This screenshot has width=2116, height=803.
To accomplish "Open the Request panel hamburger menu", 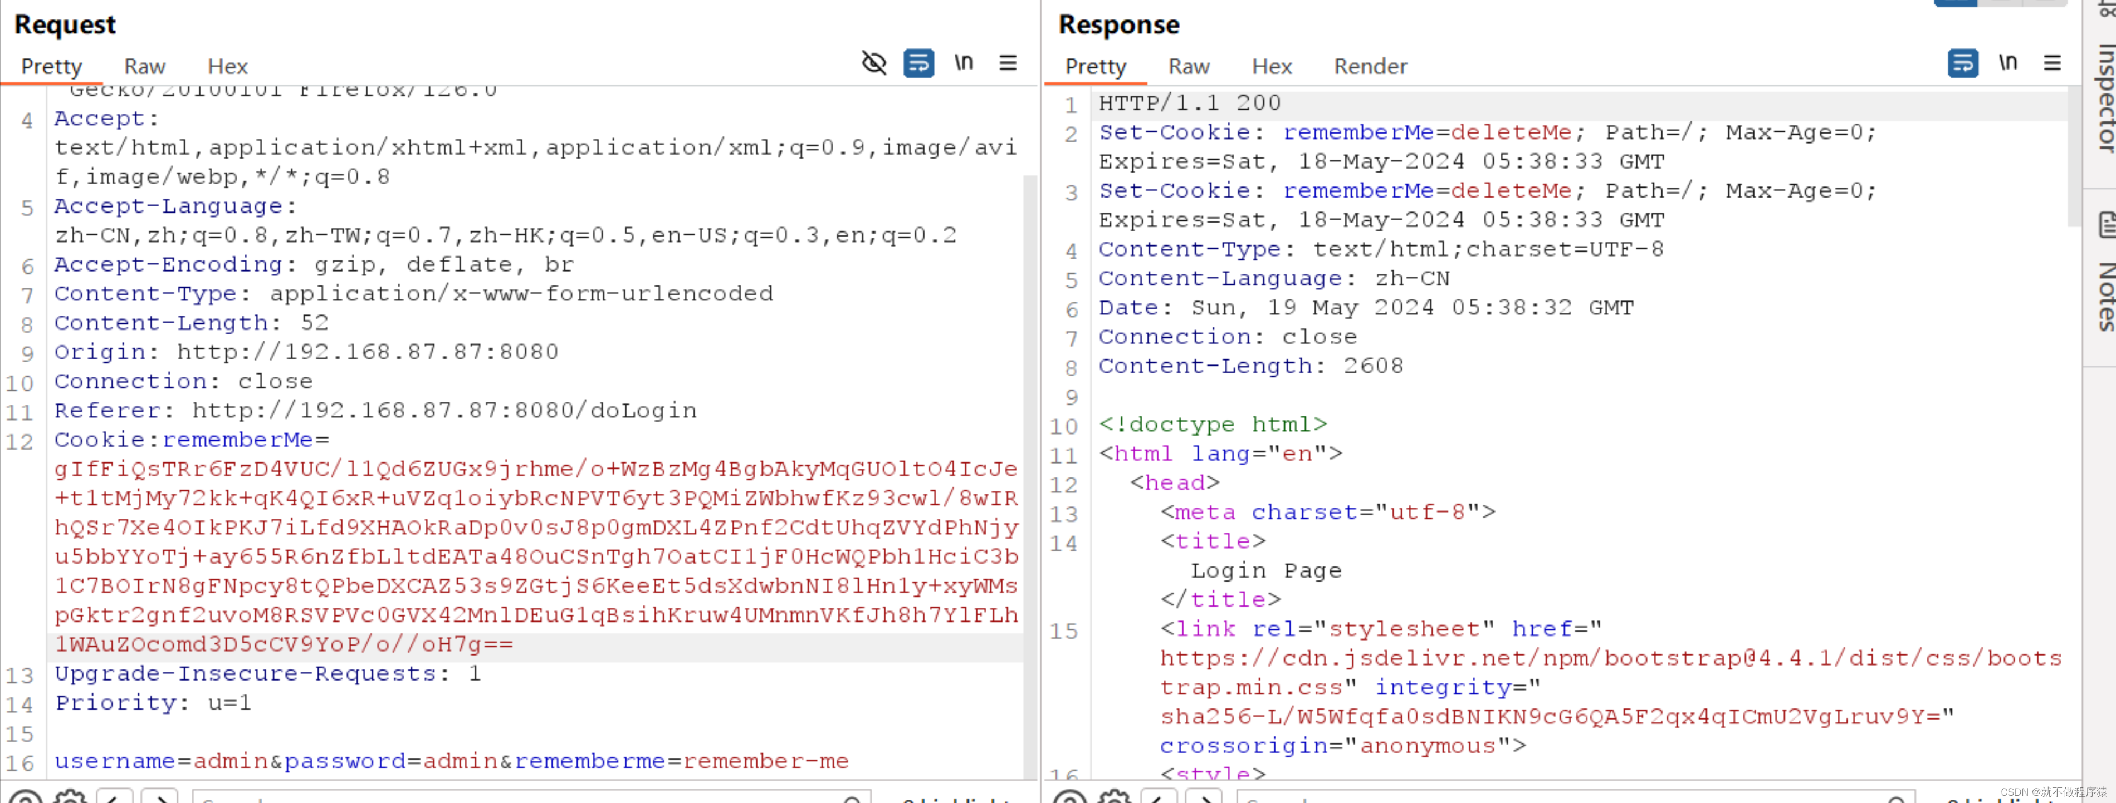I will (x=1008, y=62).
